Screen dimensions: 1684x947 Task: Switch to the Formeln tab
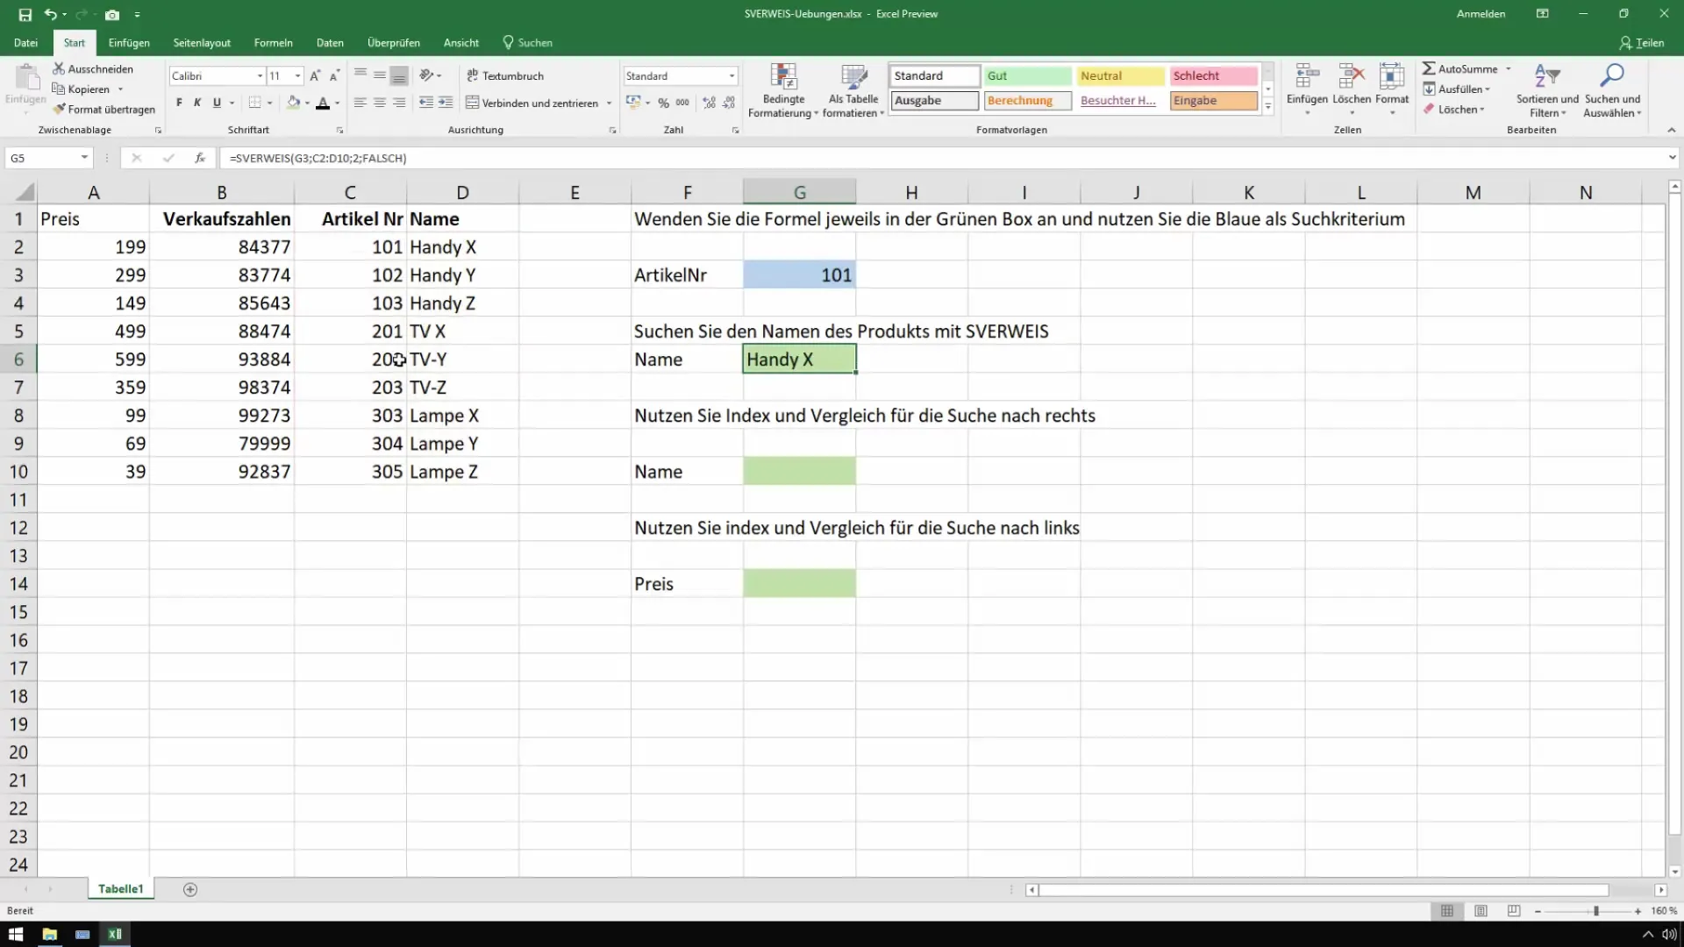(x=274, y=42)
